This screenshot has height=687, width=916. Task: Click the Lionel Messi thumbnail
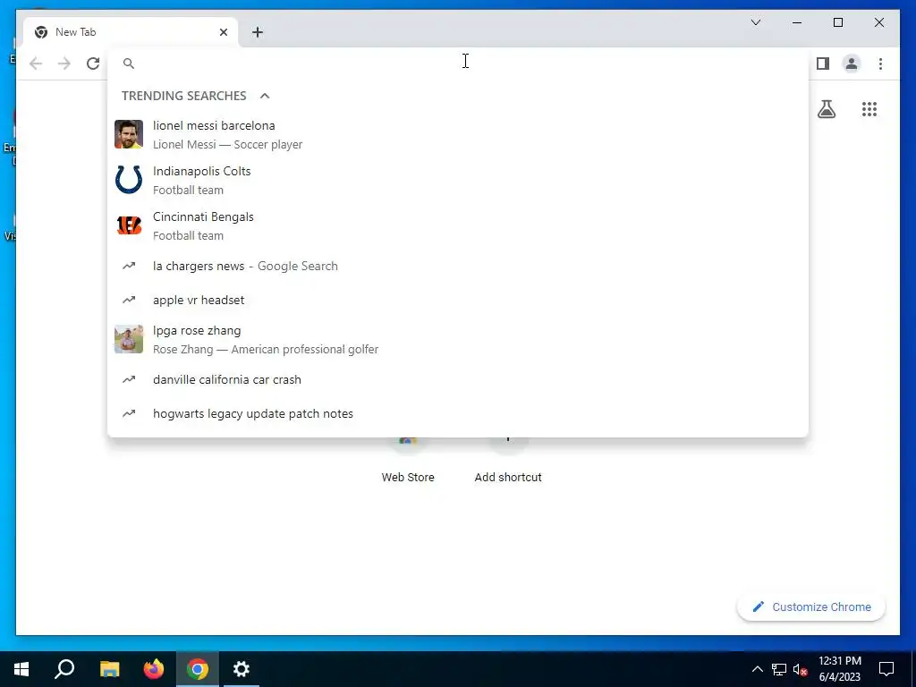129,134
